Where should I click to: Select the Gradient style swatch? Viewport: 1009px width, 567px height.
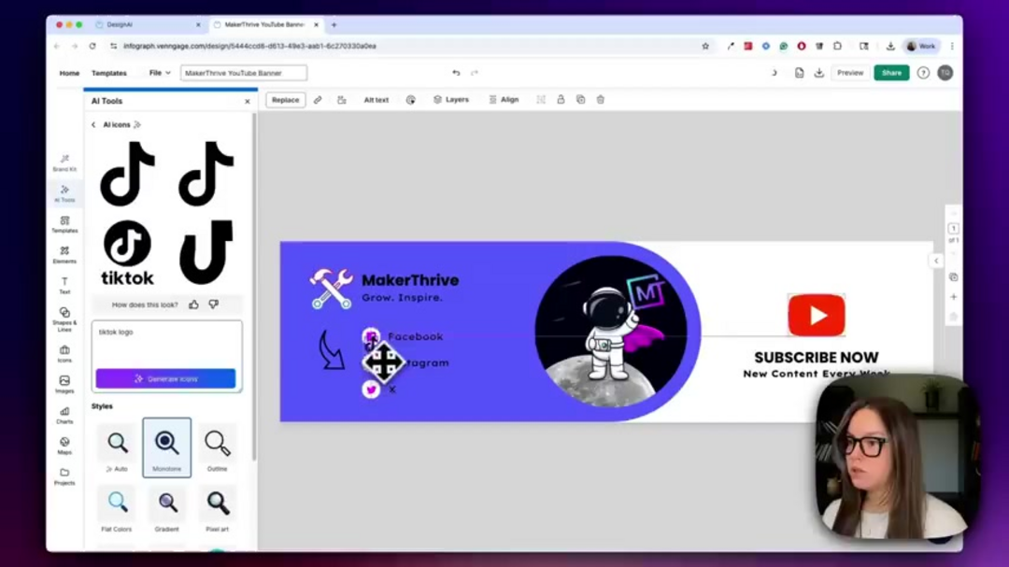[166, 504]
